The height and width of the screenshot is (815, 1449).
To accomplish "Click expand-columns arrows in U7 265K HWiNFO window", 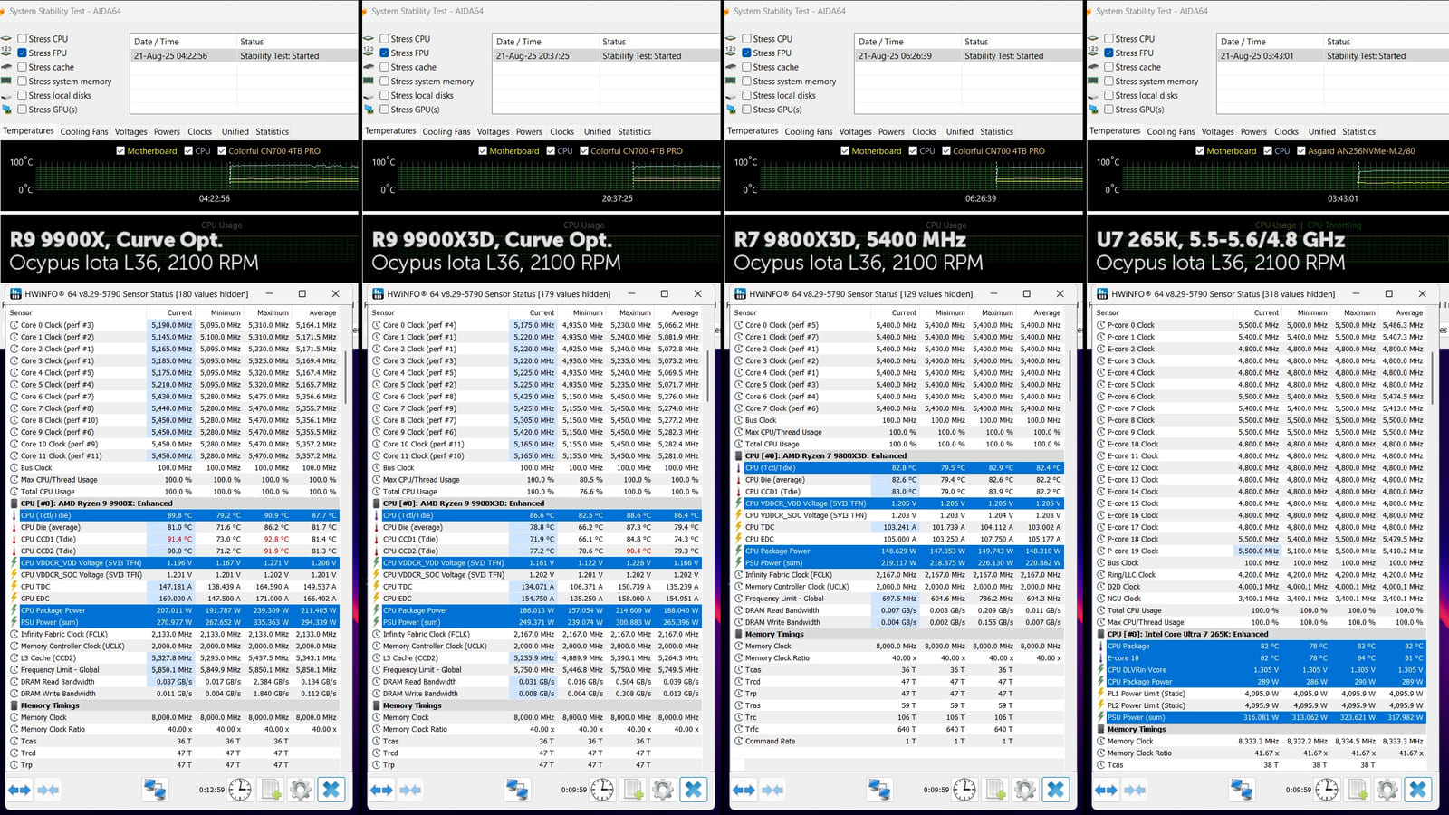I will pyautogui.click(x=1106, y=790).
